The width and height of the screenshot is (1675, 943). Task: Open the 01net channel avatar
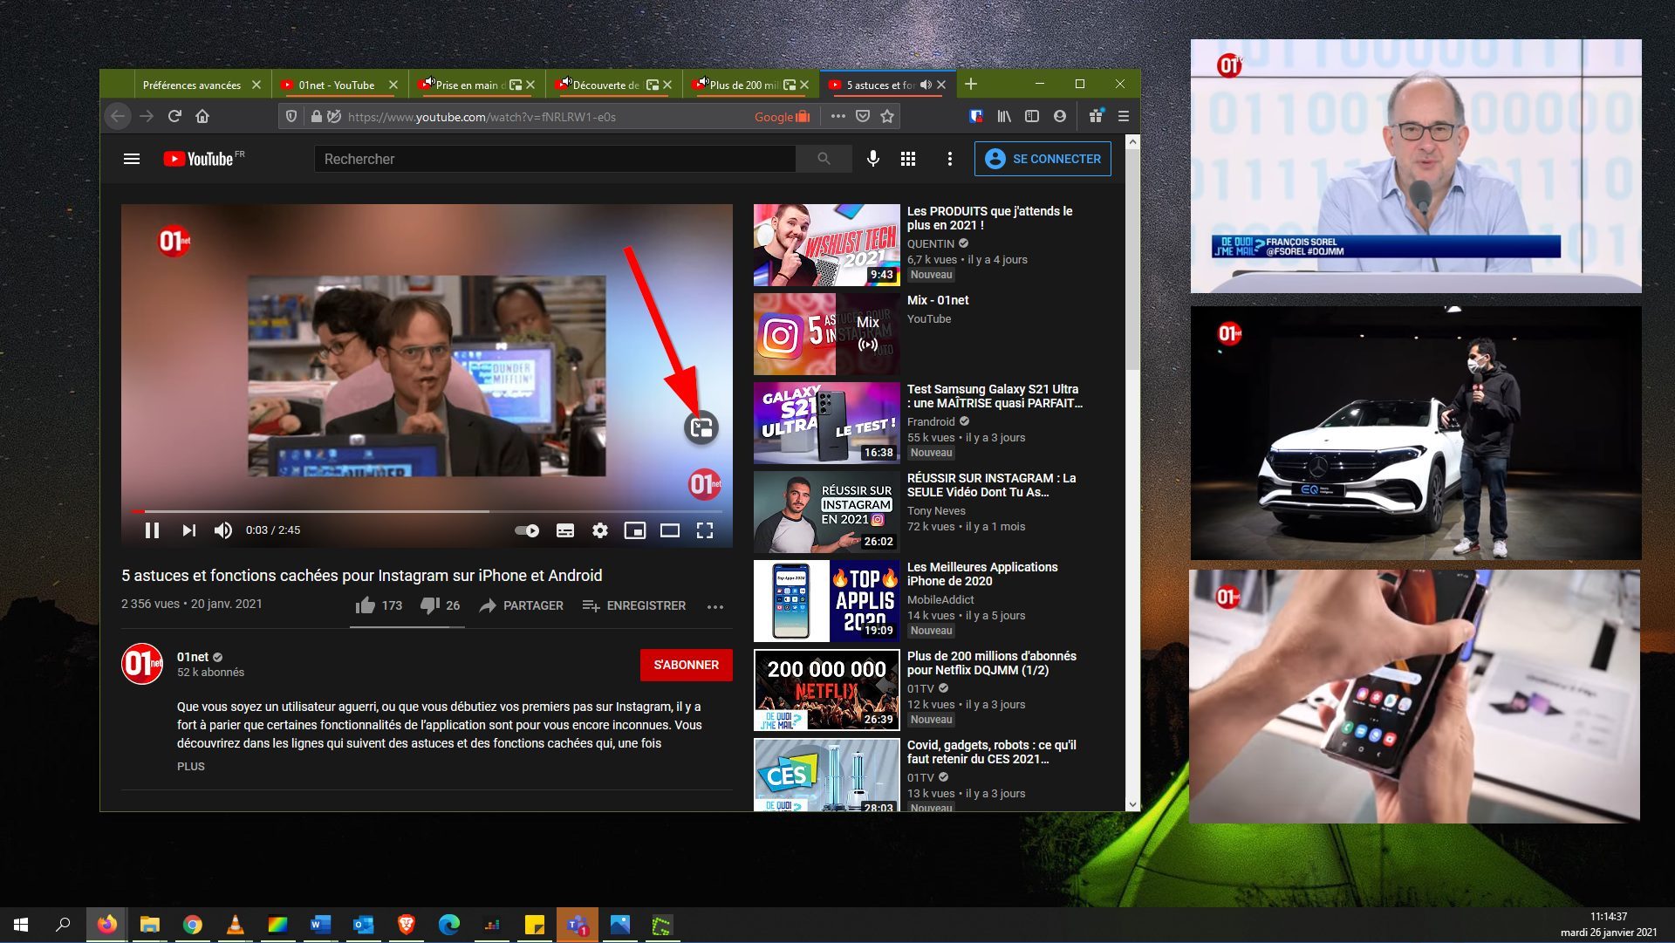142,664
